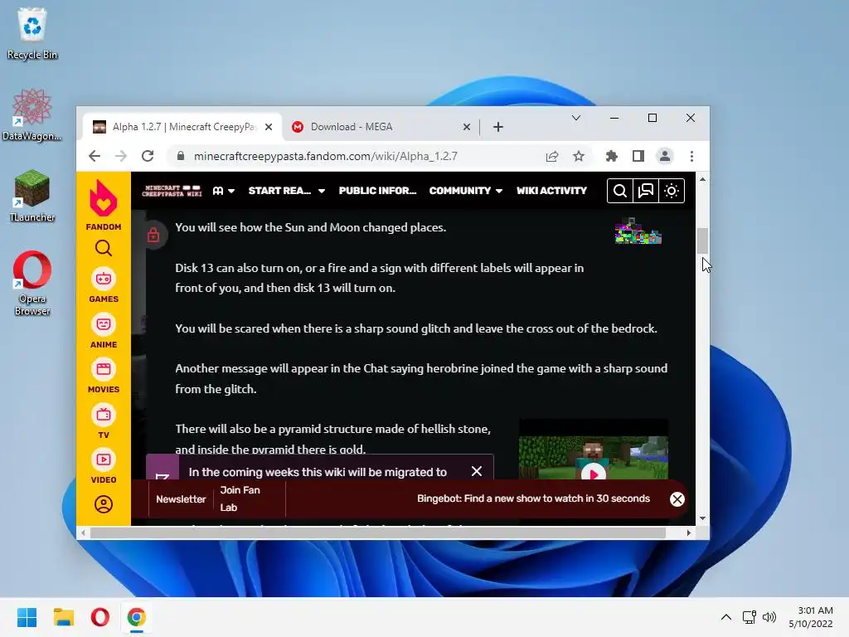Go to the Video section in the sidebar
The image size is (849, 637).
click(x=104, y=466)
